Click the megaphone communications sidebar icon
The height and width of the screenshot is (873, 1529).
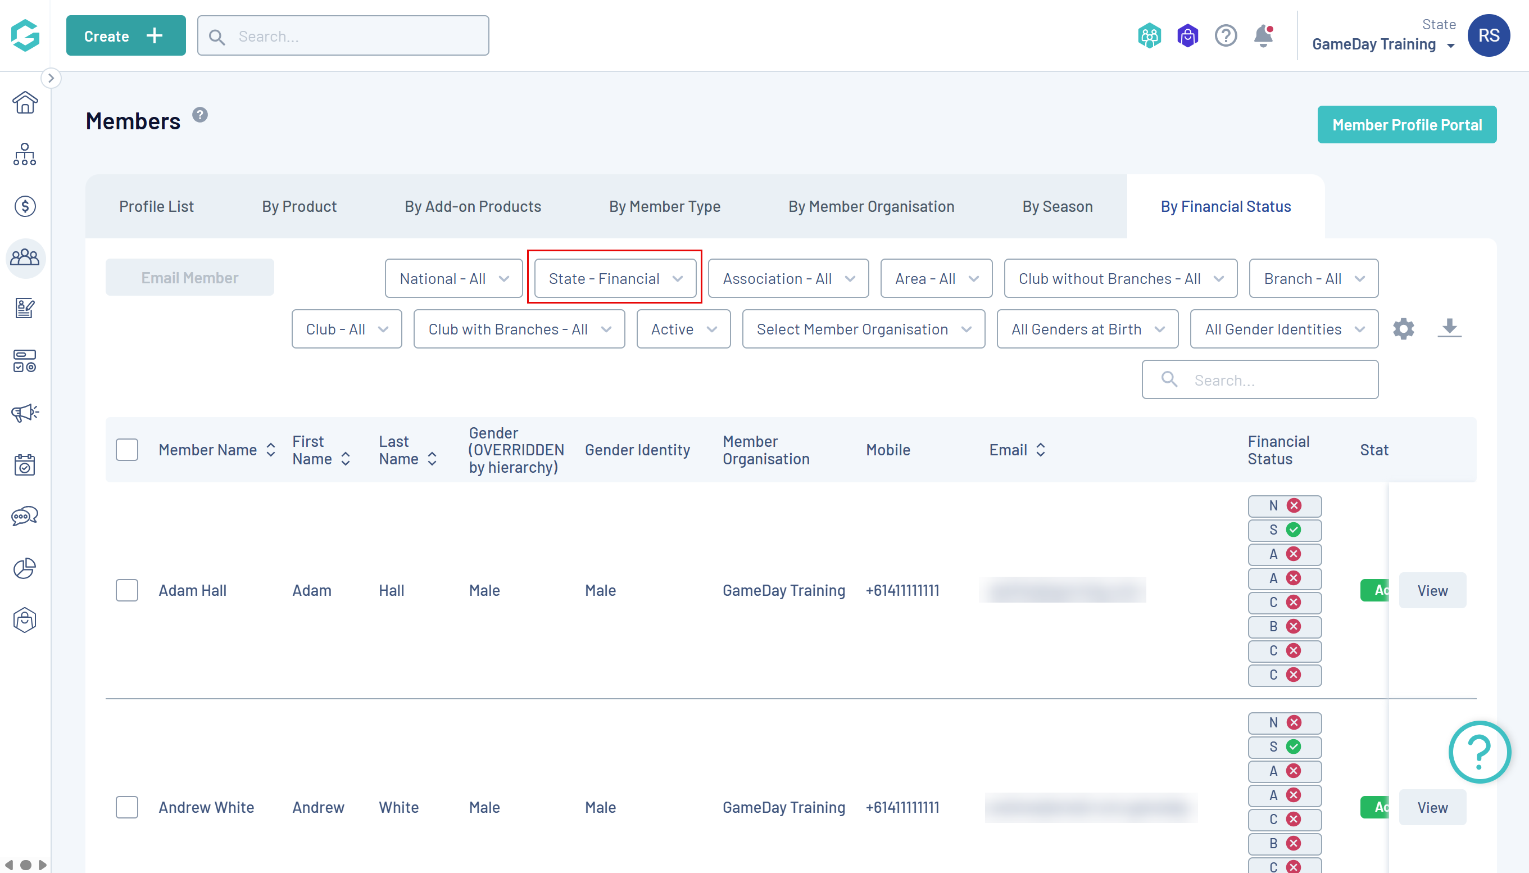pyautogui.click(x=25, y=413)
